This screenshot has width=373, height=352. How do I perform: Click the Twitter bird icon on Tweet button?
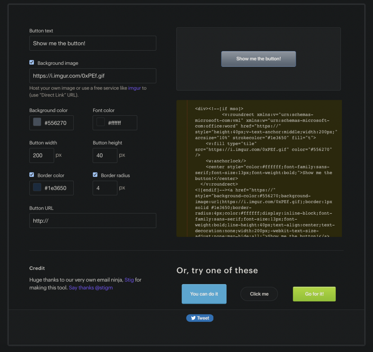point(193,318)
